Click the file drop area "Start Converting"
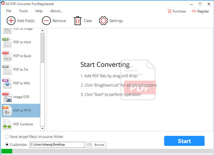This screenshot has height=155, width=214. tap(130, 80)
